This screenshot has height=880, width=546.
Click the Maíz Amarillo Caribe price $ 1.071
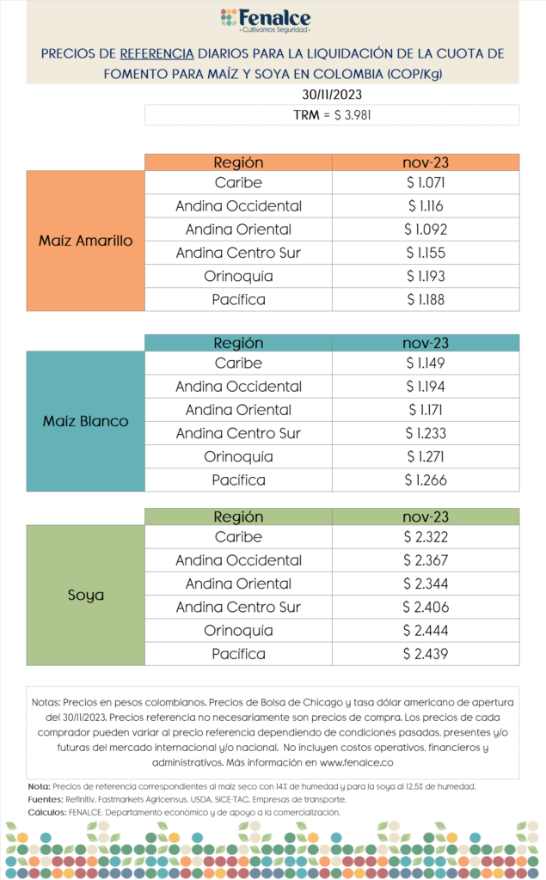(x=426, y=182)
